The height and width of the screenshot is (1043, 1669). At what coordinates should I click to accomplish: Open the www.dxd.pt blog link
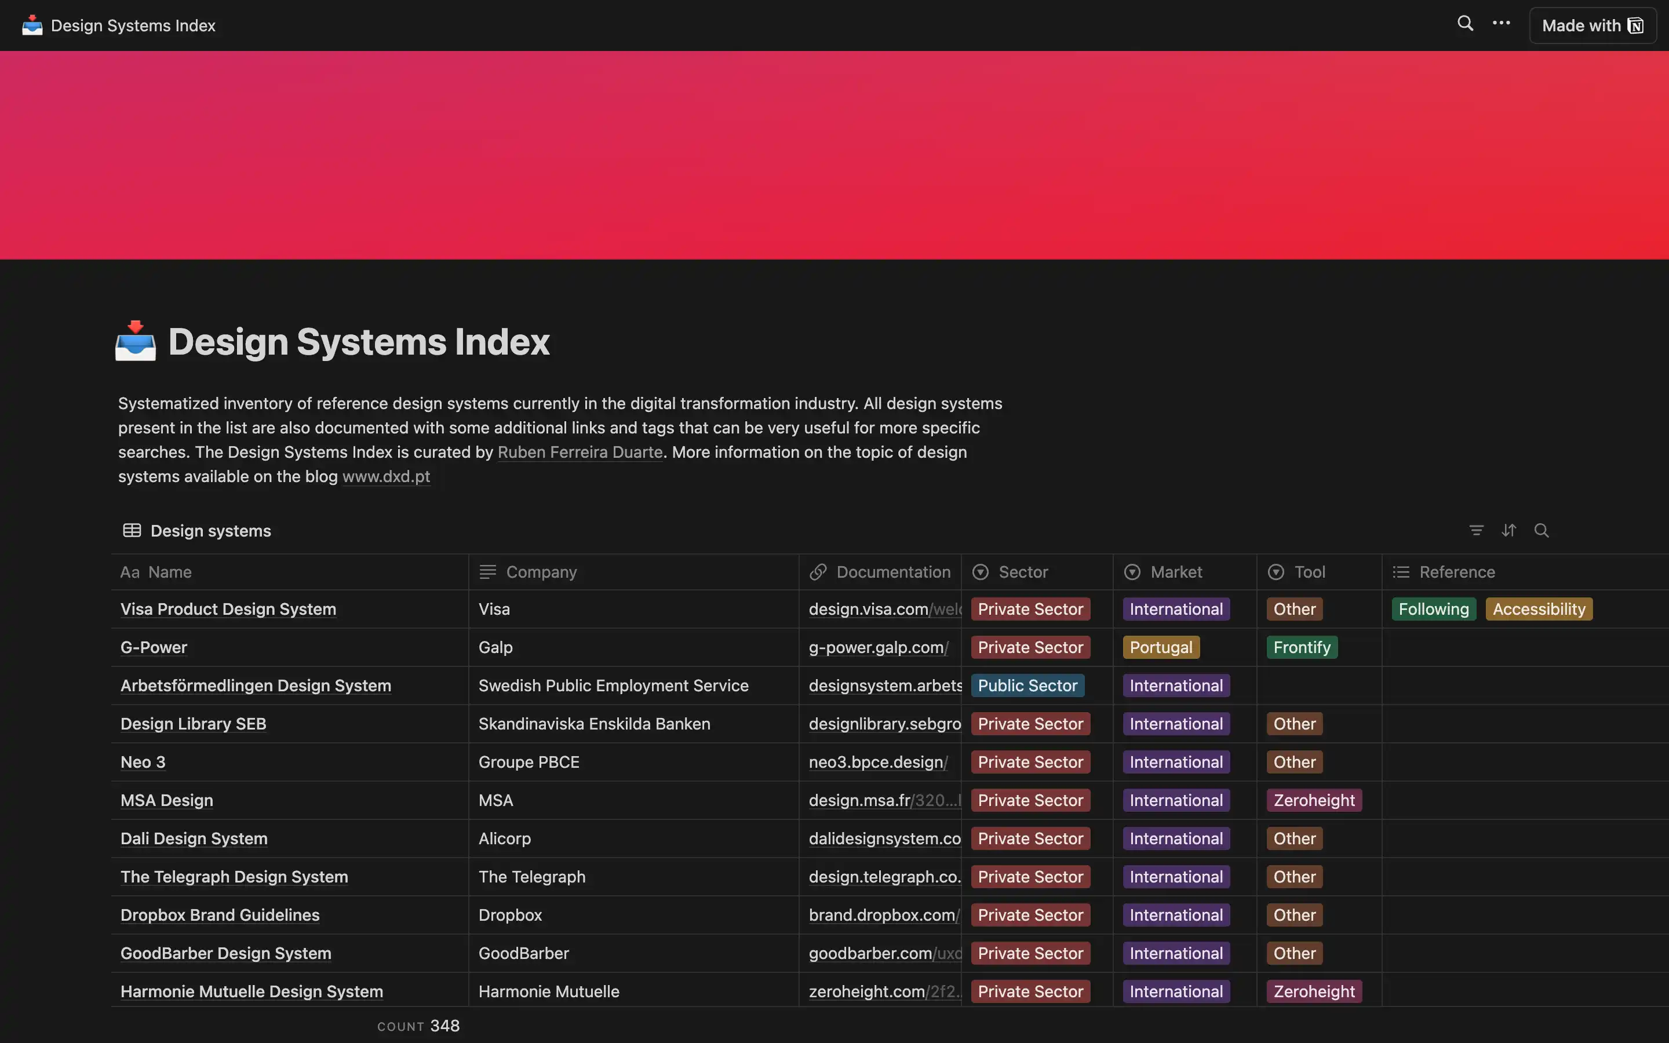point(386,477)
